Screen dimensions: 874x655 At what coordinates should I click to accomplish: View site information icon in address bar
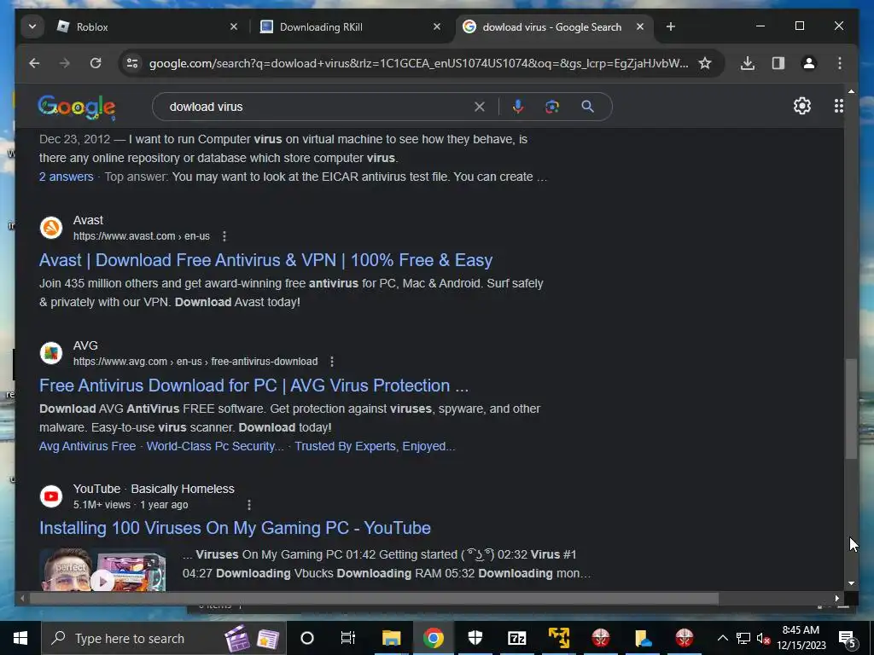pyautogui.click(x=132, y=63)
